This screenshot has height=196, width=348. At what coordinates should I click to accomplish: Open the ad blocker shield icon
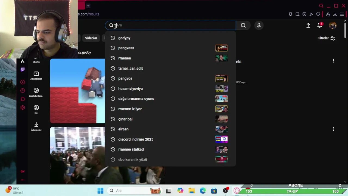coord(304,14)
